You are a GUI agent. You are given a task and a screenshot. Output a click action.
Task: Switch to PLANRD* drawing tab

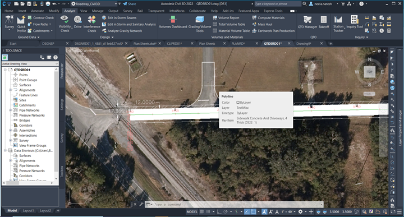238,44
